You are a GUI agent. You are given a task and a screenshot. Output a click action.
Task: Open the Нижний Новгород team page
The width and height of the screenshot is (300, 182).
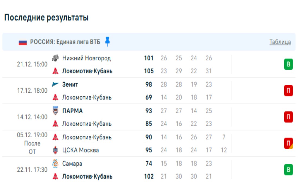coord(86,58)
